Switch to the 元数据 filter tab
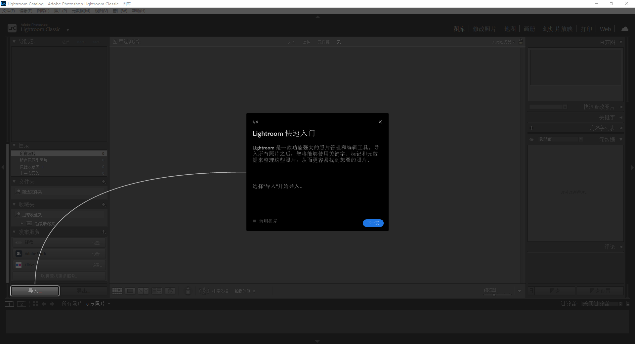Image resolution: width=635 pixels, height=344 pixels. click(x=323, y=42)
